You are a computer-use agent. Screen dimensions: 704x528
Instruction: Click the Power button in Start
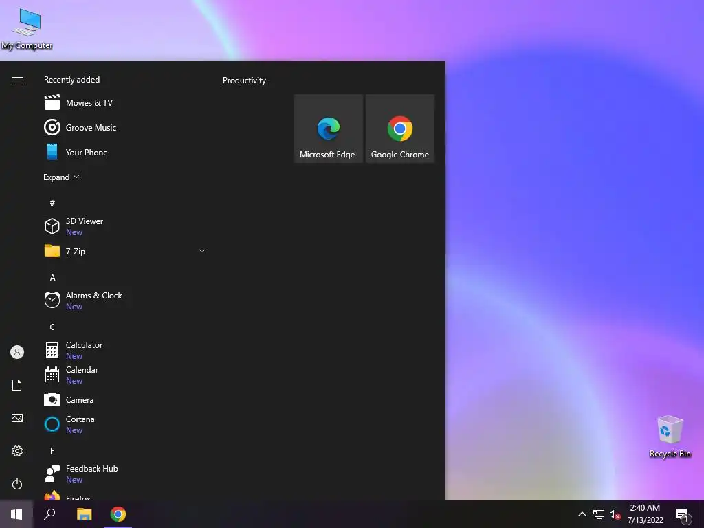pos(17,484)
